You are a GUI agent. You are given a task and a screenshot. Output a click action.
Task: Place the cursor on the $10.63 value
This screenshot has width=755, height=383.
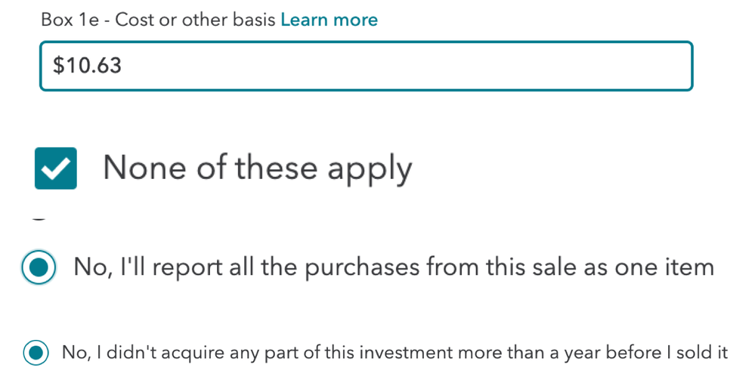pos(88,66)
